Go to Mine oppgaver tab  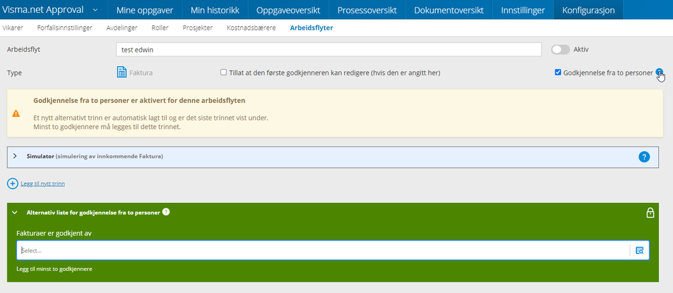tap(145, 10)
